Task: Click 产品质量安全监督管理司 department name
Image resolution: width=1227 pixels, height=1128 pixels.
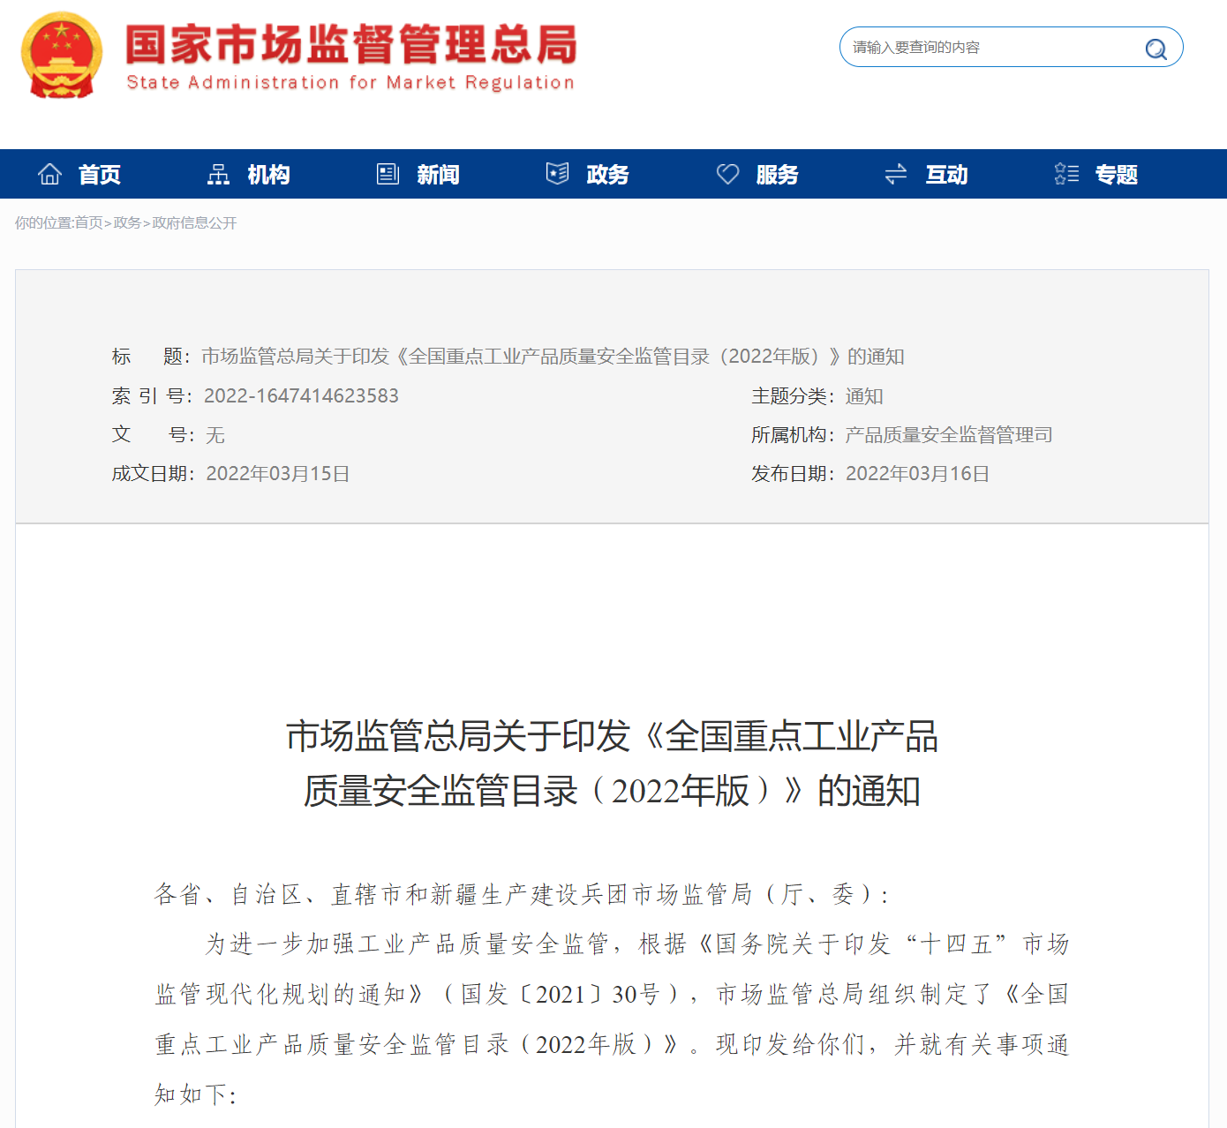Action: click(x=948, y=435)
